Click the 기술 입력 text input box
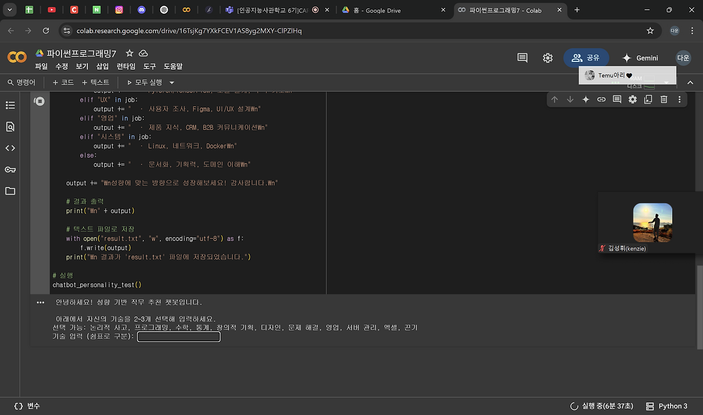 click(178, 337)
